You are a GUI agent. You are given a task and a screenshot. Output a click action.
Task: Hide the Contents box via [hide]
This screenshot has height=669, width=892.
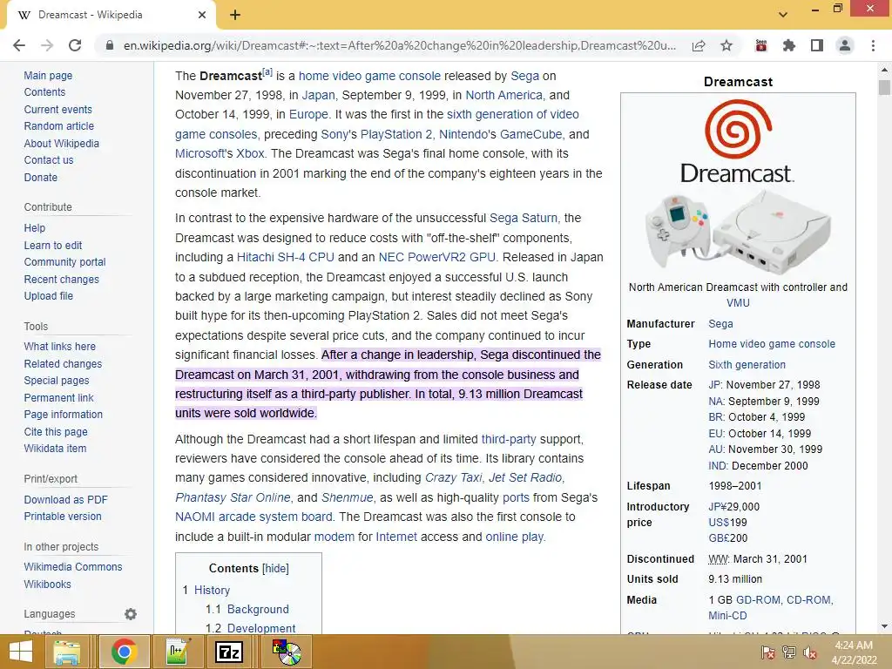275,568
